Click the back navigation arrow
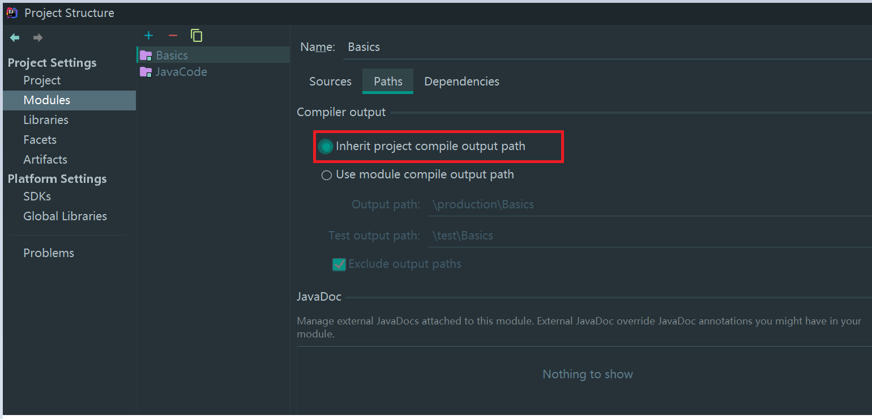This screenshot has height=419, width=872. tap(14, 37)
